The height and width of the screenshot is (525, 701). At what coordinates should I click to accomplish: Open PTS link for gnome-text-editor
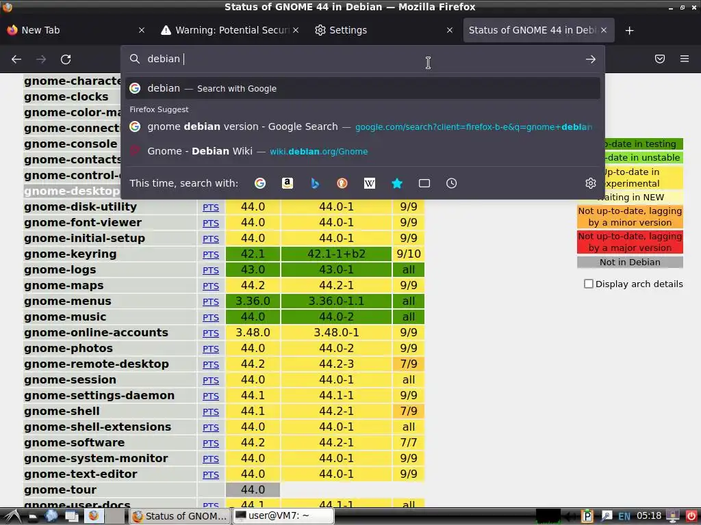211,475
